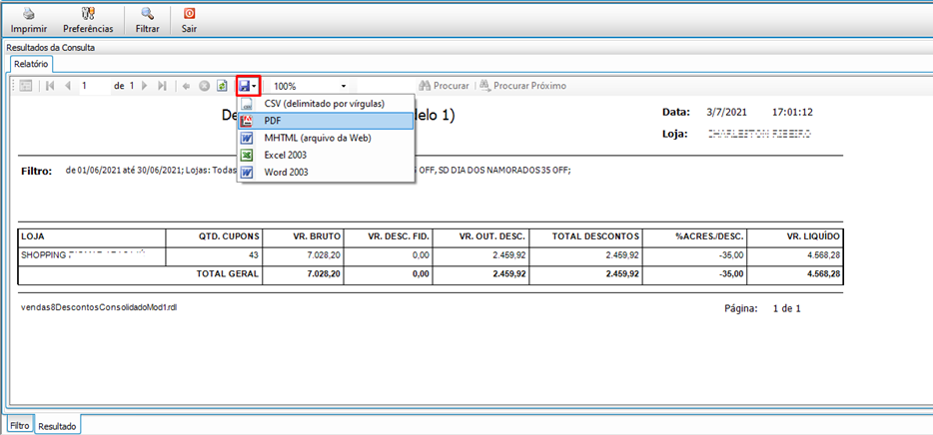The image size is (933, 435).
Task: Click the Filtro: label in the report
Action: point(38,172)
